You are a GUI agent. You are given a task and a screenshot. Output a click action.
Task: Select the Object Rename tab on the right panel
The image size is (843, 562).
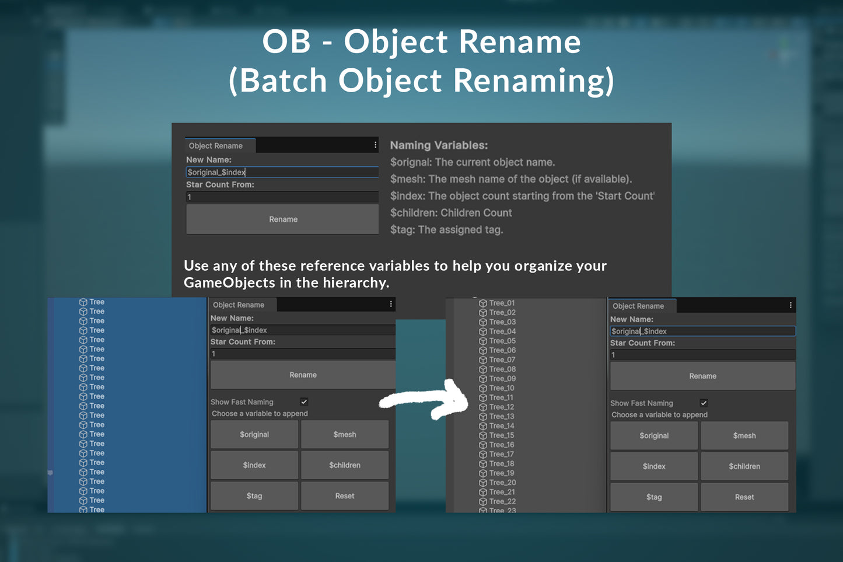pyautogui.click(x=639, y=305)
